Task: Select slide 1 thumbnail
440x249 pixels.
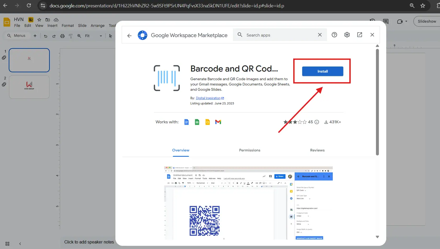Action: point(29,60)
